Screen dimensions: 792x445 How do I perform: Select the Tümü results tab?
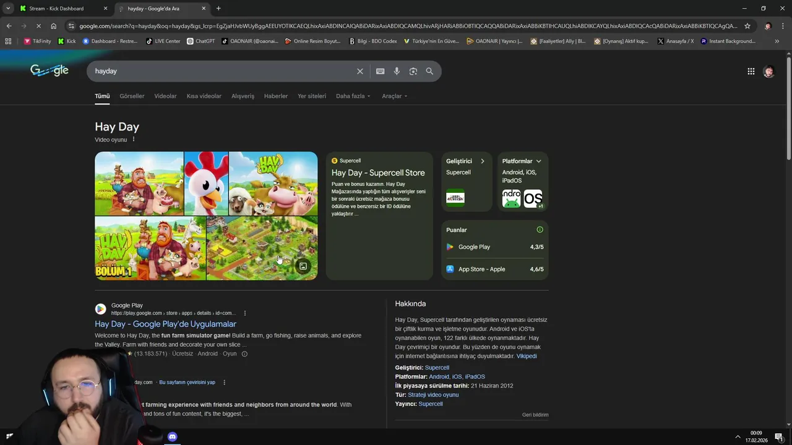point(102,96)
